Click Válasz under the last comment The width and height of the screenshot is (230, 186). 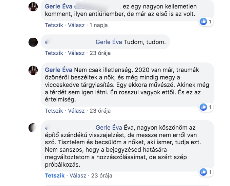click(78, 175)
